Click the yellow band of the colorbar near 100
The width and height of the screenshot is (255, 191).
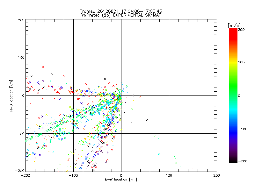pyautogui.click(x=233, y=62)
